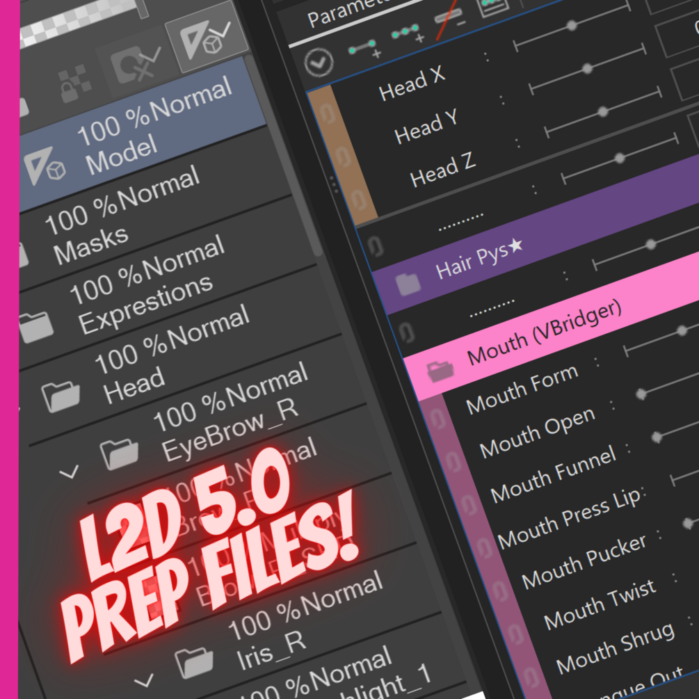Screen dimensions: 699x699
Task: Click the Hair Pys folder icon
Action: pyautogui.click(x=409, y=284)
